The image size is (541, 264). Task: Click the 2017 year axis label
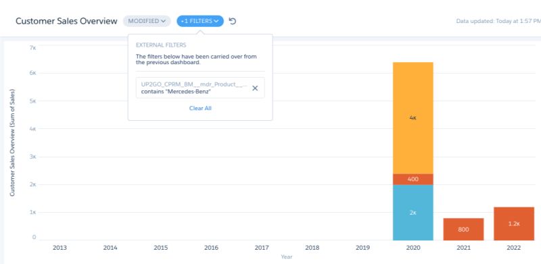pyautogui.click(x=262, y=247)
